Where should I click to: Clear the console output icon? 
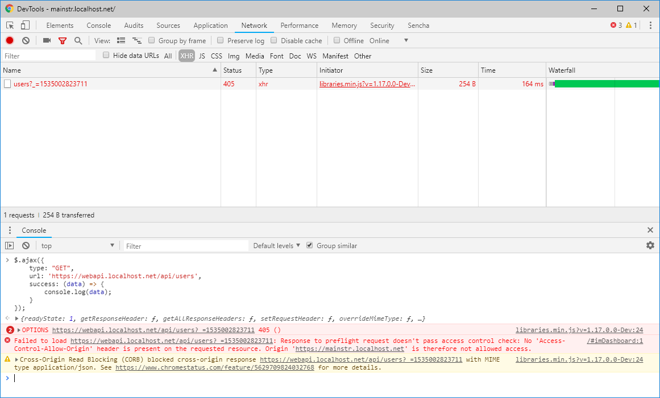pyautogui.click(x=26, y=245)
